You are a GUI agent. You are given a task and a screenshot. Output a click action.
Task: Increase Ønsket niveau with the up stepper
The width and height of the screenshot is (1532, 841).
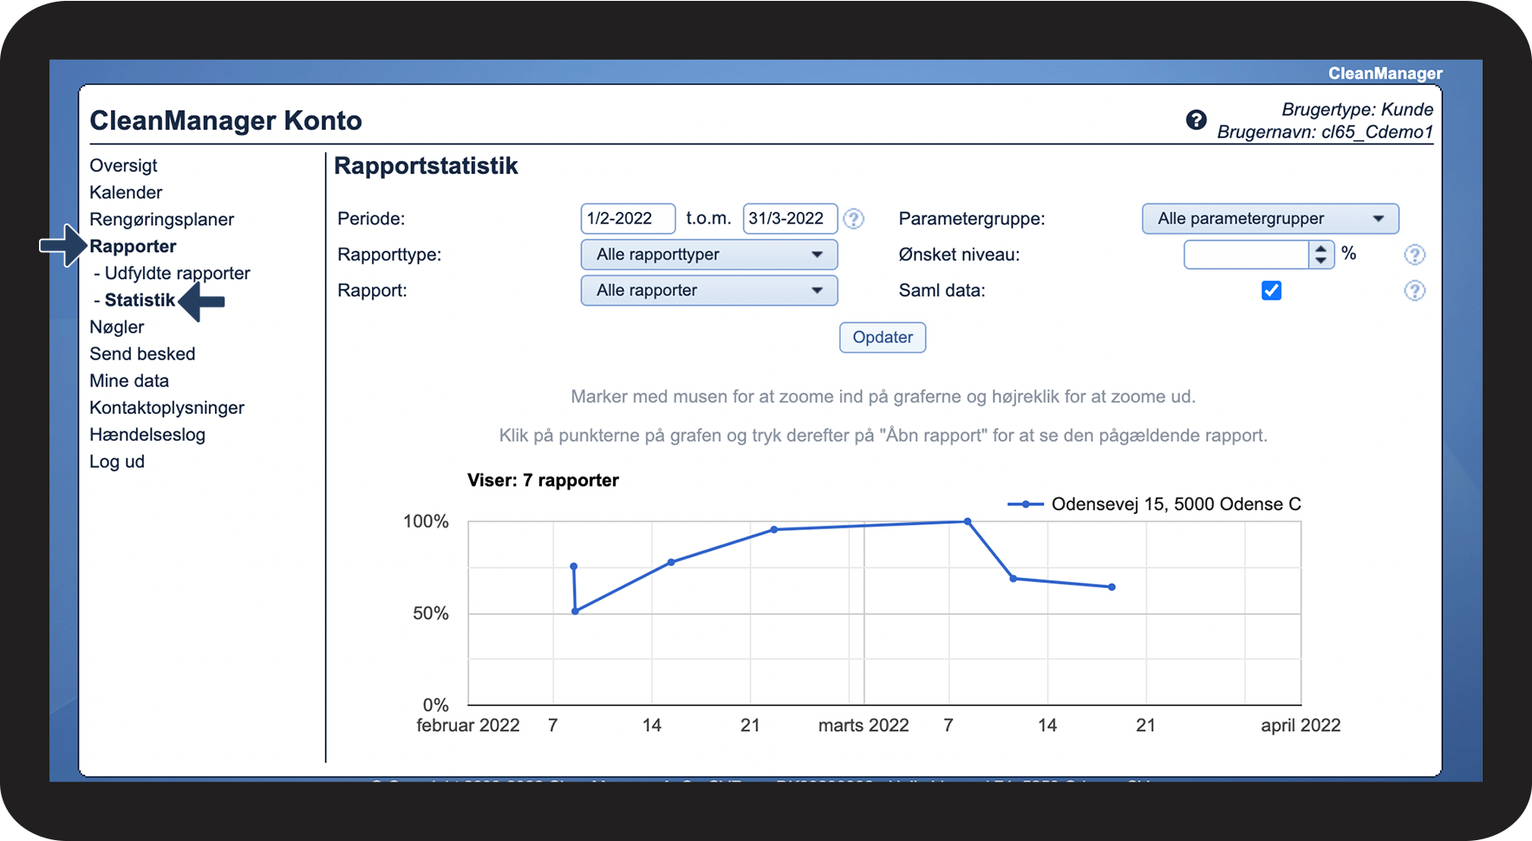(1320, 249)
